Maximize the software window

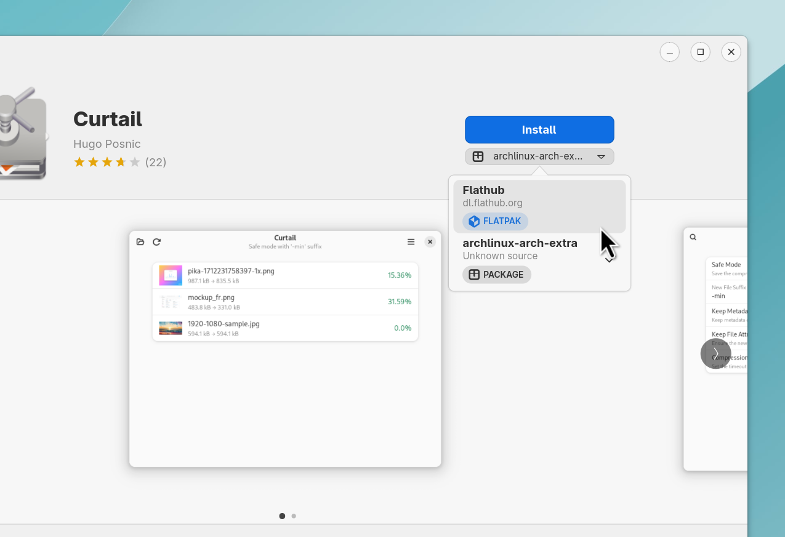point(700,52)
